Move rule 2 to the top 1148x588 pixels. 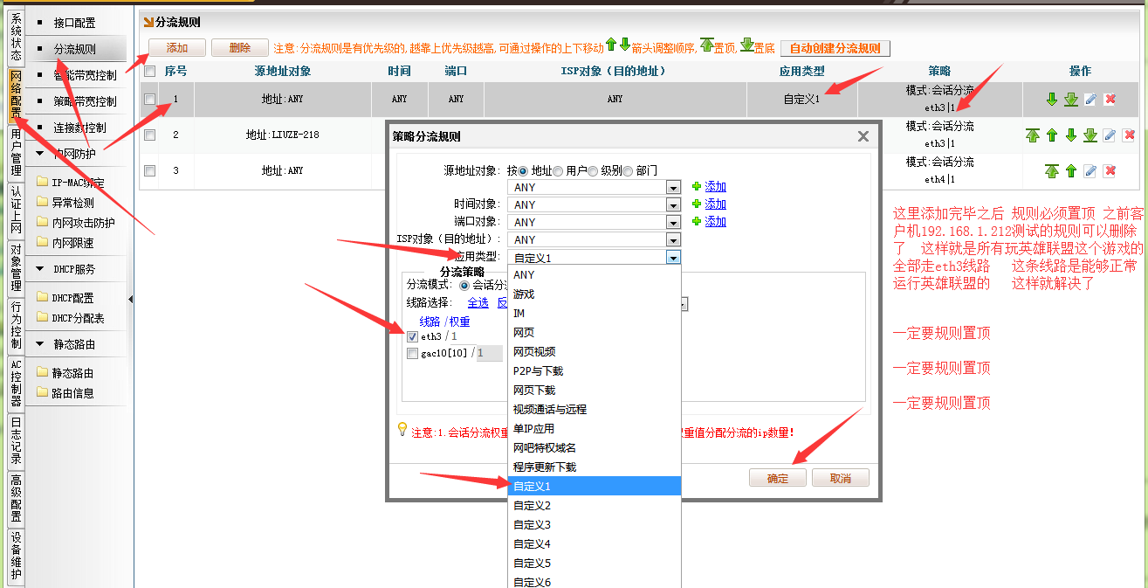1033,135
